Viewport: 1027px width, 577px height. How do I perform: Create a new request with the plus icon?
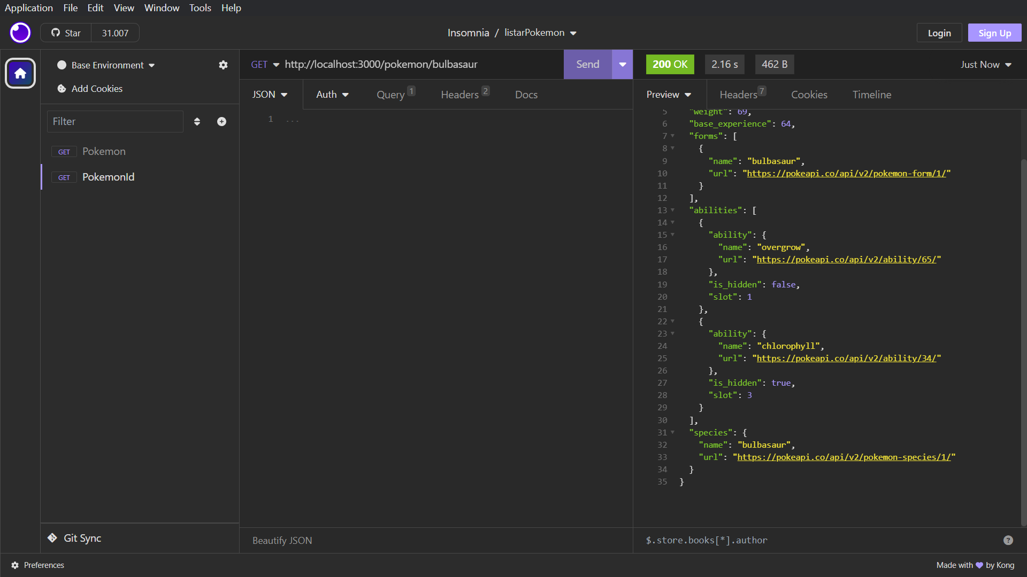[x=221, y=121]
